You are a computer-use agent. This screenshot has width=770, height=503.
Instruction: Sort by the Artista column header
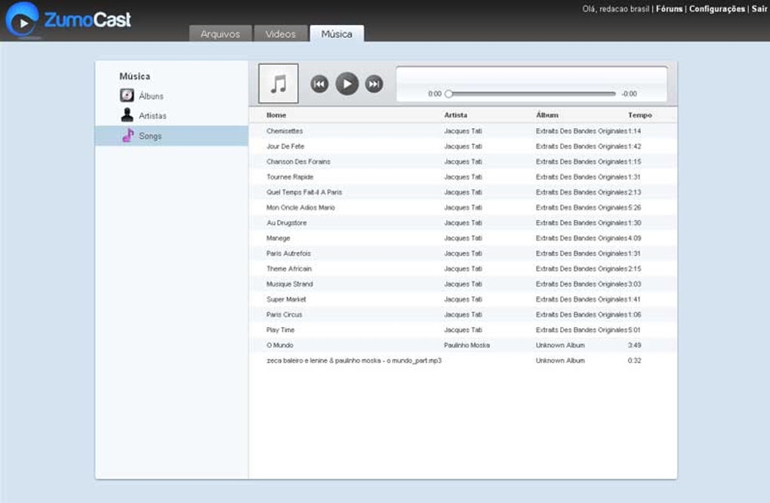click(x=456, y=115)
